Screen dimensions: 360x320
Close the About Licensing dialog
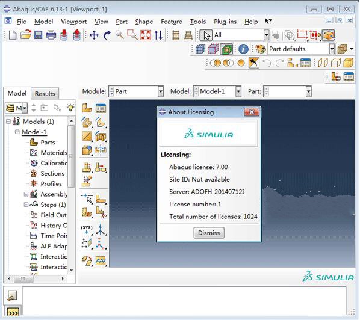click(252, 112)
